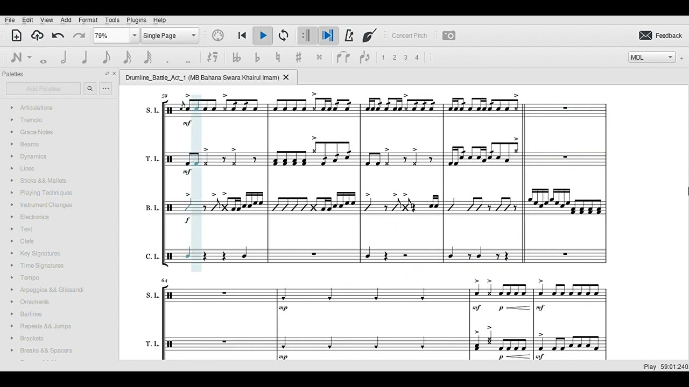Select the half note duration
The height and width of the screenshot is (387, 689).
(x=64, y=58)
